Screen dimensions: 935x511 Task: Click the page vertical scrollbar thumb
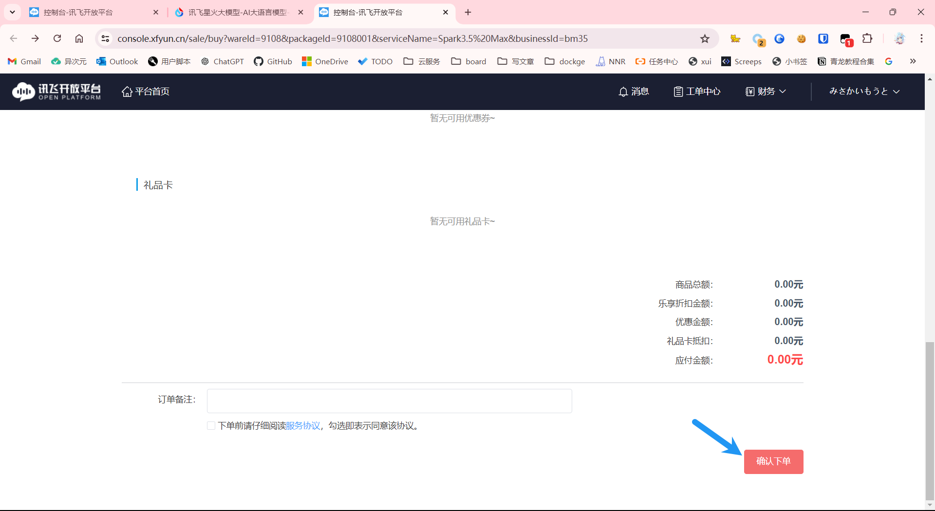coord(930,421)
